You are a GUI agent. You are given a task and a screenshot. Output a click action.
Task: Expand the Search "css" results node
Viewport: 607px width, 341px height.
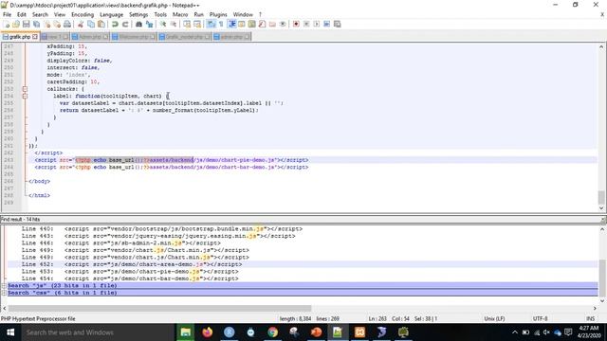tap(4, 293)
